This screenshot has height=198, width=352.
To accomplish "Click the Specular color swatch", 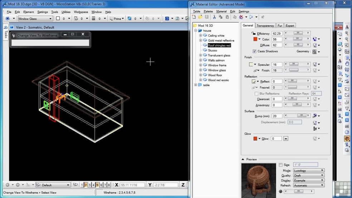I will (251, 64).
